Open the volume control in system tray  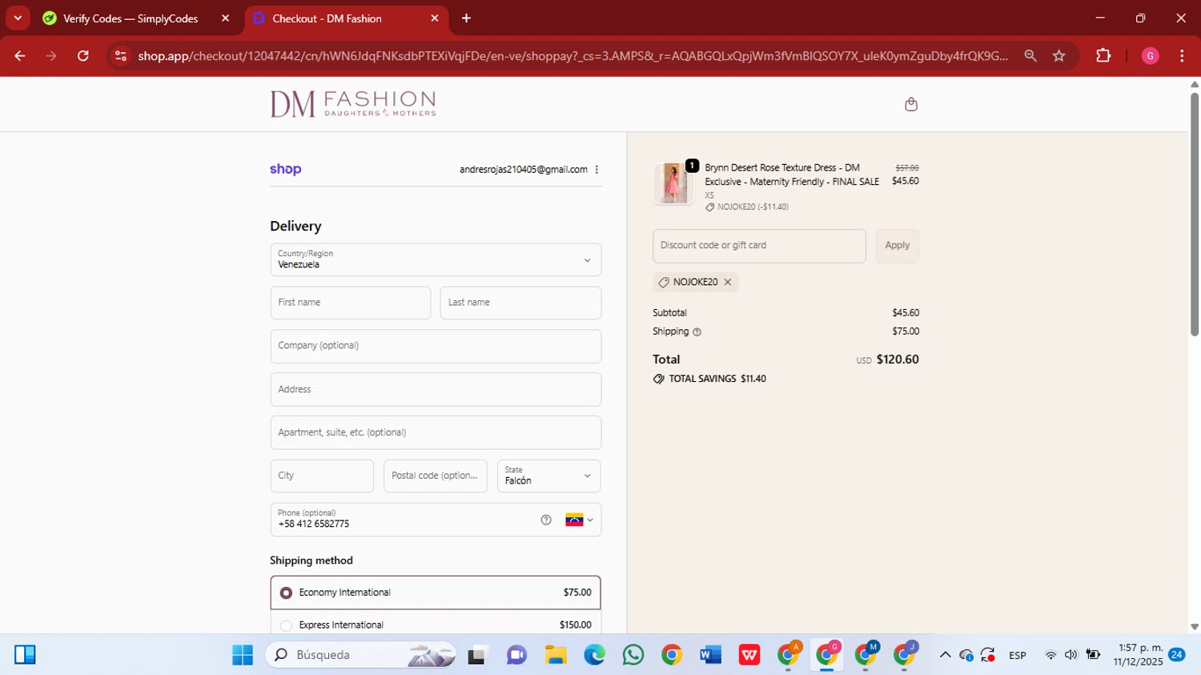click(x=1071, y=655)
